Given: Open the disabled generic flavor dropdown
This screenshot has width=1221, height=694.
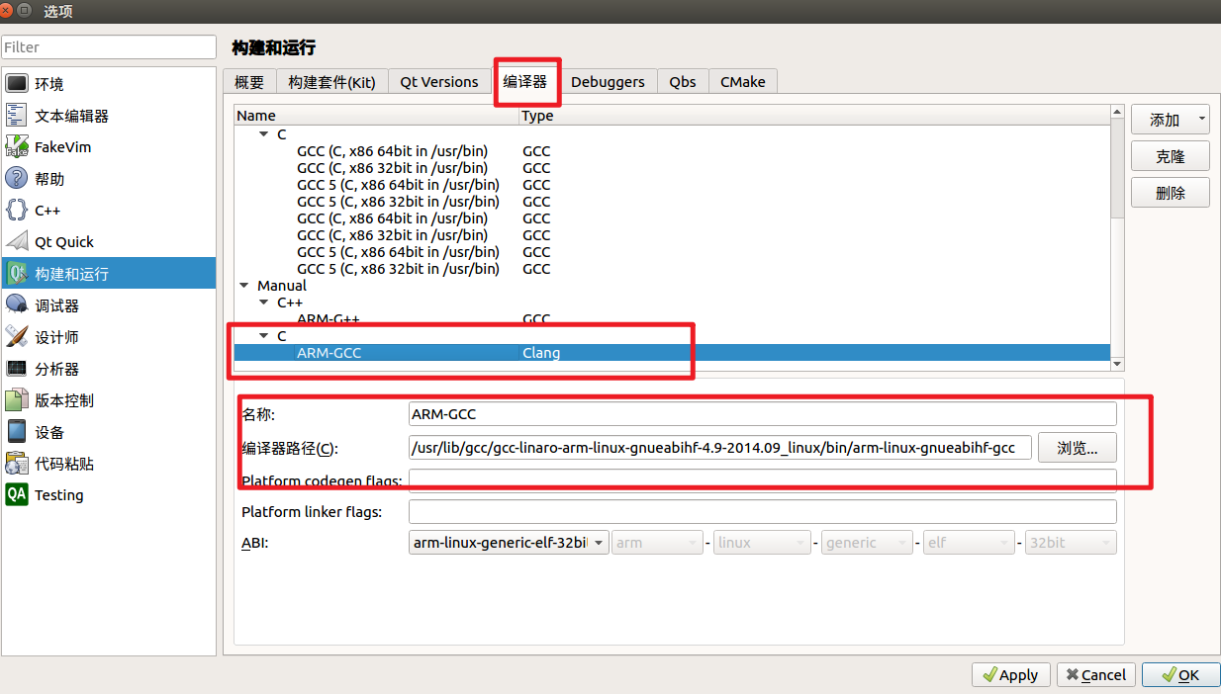Looking at the screenshot, I should click(867, 543).
